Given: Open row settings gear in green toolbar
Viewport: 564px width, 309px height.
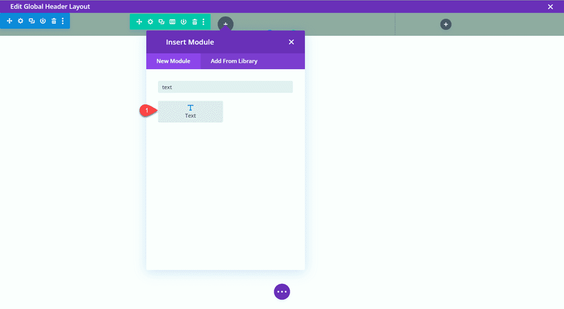Looking at the screenshot, I should [150, 22].
